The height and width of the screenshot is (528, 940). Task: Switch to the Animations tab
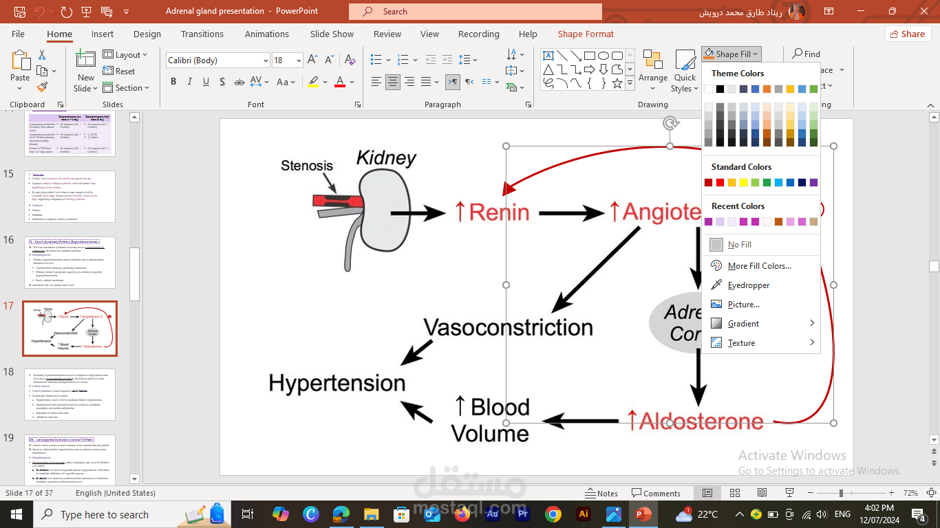pyautogui.click(x=267, y=34)
